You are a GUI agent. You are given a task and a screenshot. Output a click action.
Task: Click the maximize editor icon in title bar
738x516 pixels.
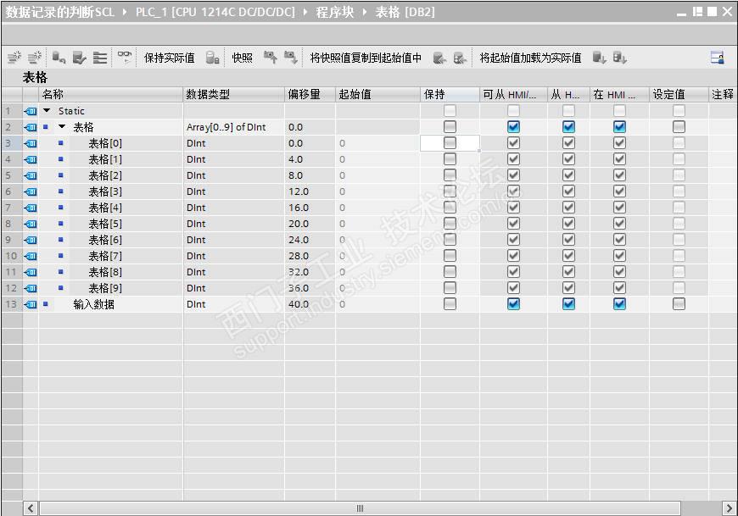coord(712,12)
